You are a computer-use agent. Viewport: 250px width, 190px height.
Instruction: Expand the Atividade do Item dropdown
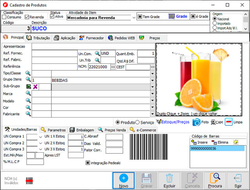click(133, 18)
